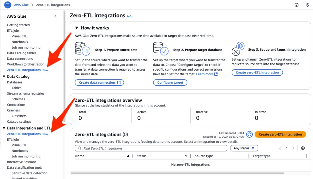Viewport: 313px width, 179px height.
Task: Sort by Status column arrow
Action: (x=186, y=156)
